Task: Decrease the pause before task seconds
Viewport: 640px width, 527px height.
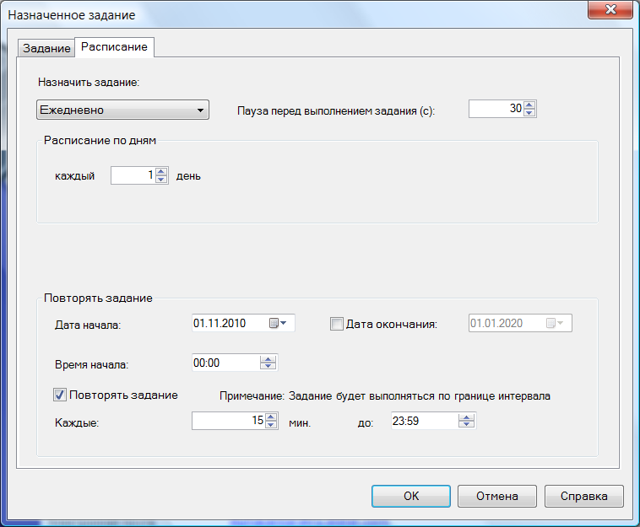Action: pyautogui.click(x=530, y=113)
